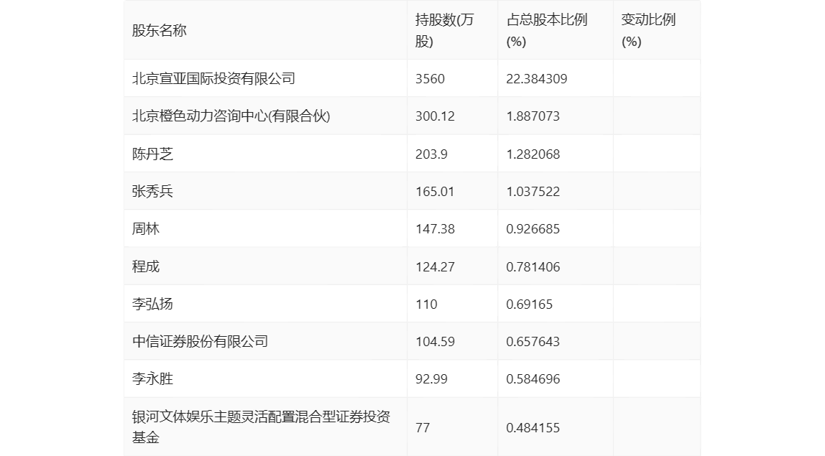The width and height of the screenshot is (825, 456).
Task: Click holdings value 92.99
Action: pyautogui.click(x=431, y=378)
